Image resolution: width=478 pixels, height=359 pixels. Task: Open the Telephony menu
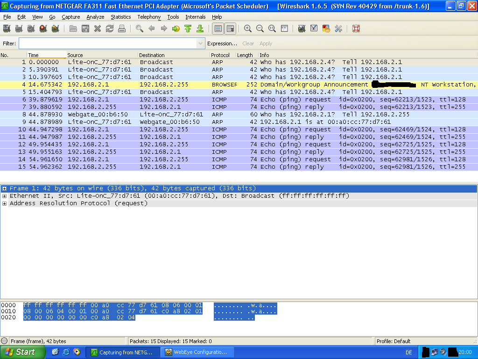tap(149, 17)
